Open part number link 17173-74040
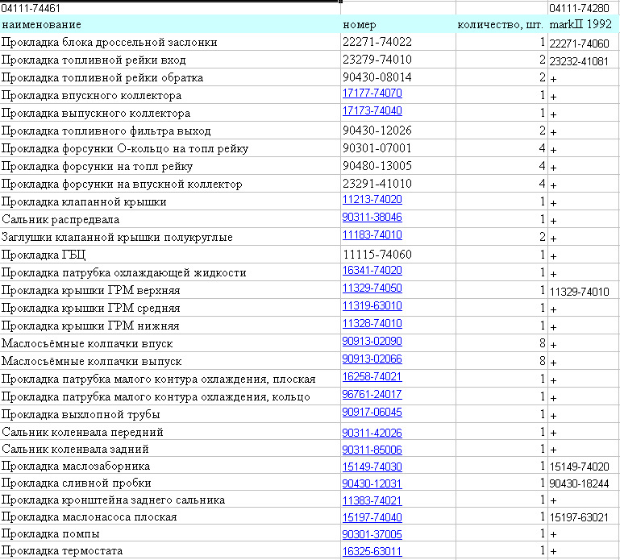 (x=372, y=111)
